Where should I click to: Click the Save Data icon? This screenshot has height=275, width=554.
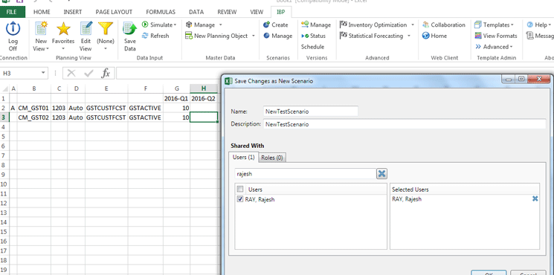point(129,29)
